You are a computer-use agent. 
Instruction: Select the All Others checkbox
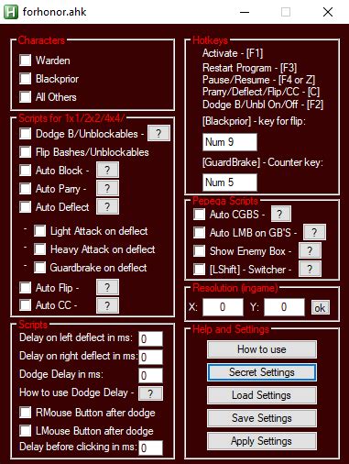tap(25, 97)
